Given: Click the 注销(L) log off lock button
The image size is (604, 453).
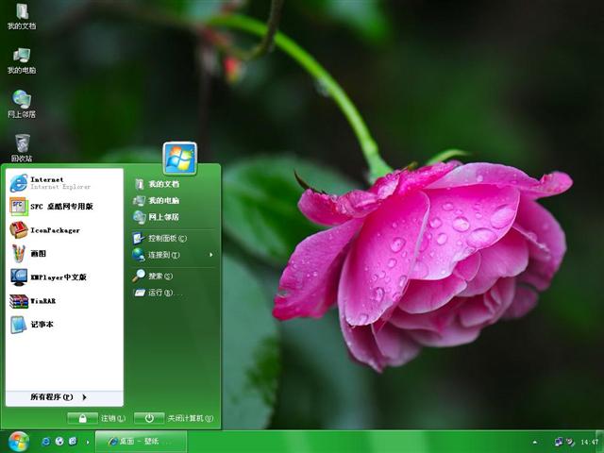Looking at the screenshot, I should pos(82,418).
